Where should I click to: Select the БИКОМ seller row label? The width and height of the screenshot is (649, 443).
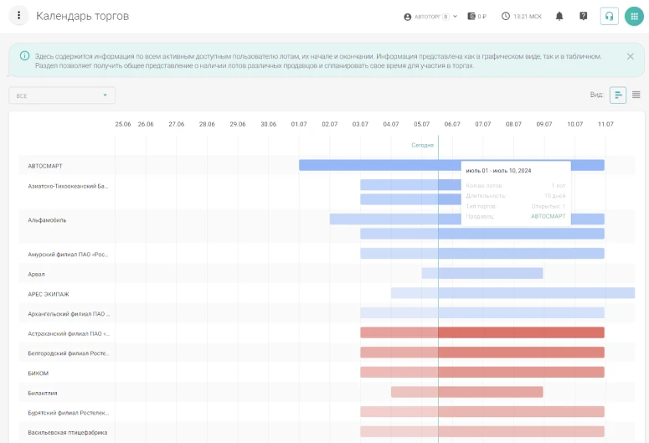(x=39, y=373)
